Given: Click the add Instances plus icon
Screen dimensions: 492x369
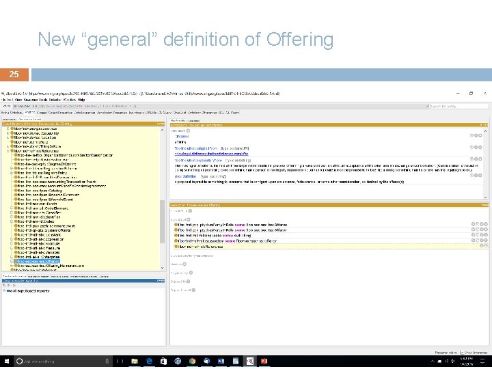Looking at the screenshot, I should click(184, 264).
